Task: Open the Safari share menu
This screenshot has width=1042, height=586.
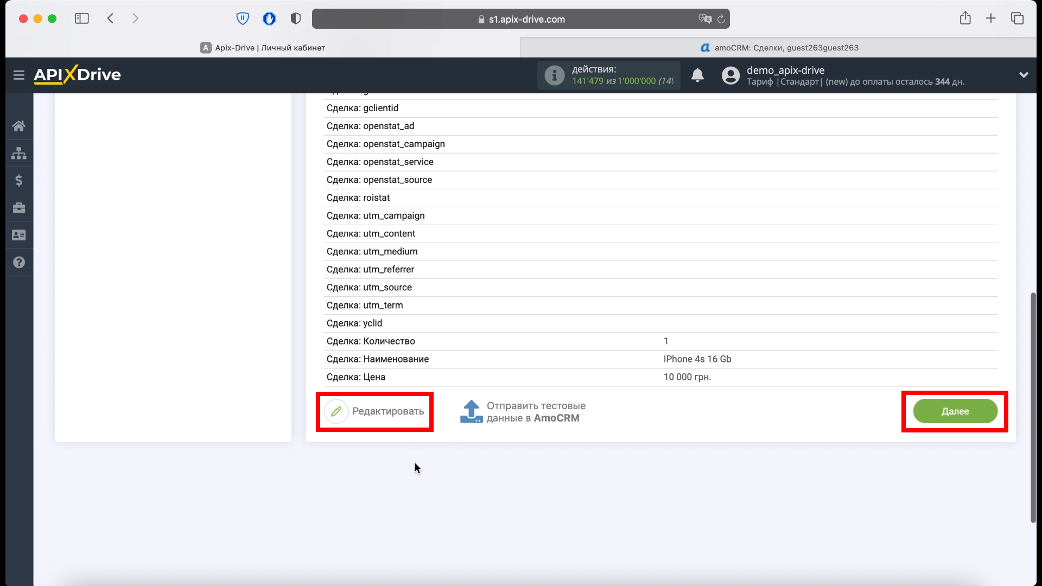Action: point(965,18)
